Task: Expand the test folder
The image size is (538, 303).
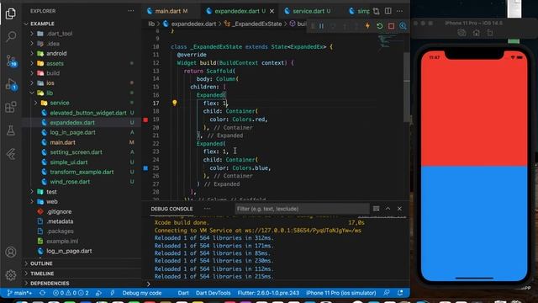Action: point(51,192)
